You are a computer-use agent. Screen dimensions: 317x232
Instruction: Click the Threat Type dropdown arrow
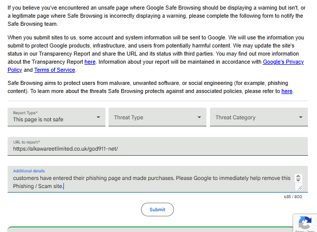pos(199,117)
